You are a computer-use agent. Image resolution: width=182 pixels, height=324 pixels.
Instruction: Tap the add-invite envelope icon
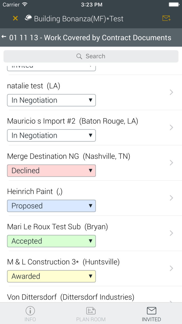tap(166, 18)
